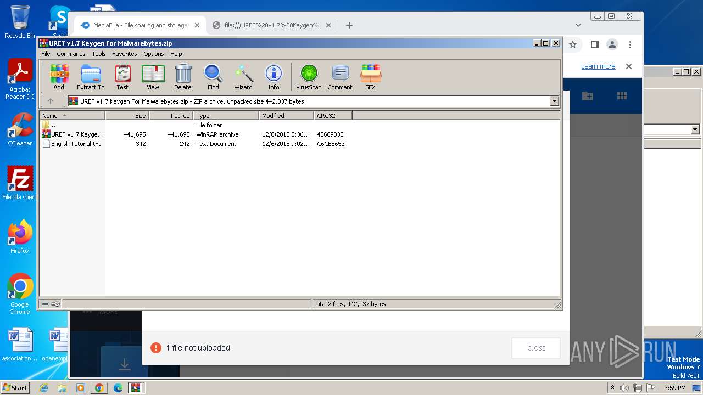Screen dimensions: 703x395
Task: Click the Windows Start button
Action: (15, 387)
